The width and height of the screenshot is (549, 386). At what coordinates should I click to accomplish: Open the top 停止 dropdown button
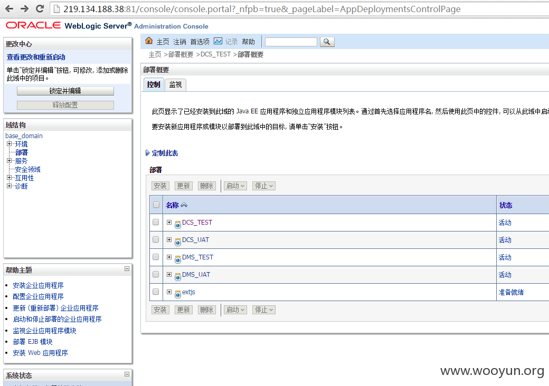tap(263, 186)
